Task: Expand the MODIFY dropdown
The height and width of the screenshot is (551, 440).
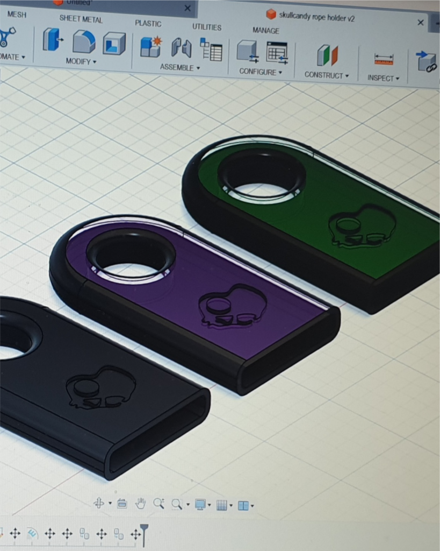Action: 81,61
